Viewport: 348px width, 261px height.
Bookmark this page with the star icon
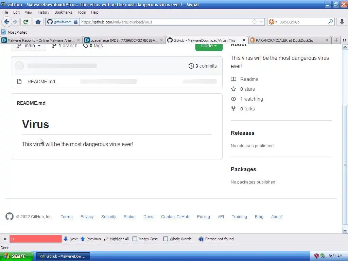(254, 22)
